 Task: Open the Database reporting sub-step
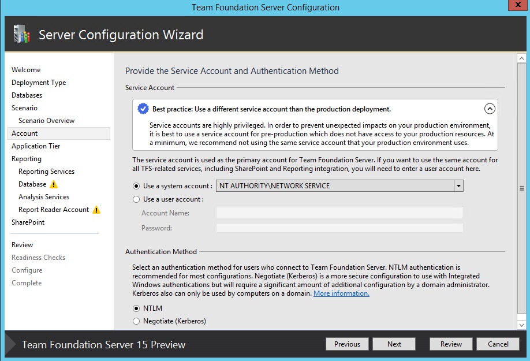(x=32, y=184)
